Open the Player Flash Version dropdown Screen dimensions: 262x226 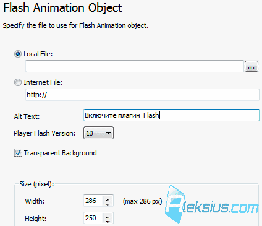pos(98,133)
